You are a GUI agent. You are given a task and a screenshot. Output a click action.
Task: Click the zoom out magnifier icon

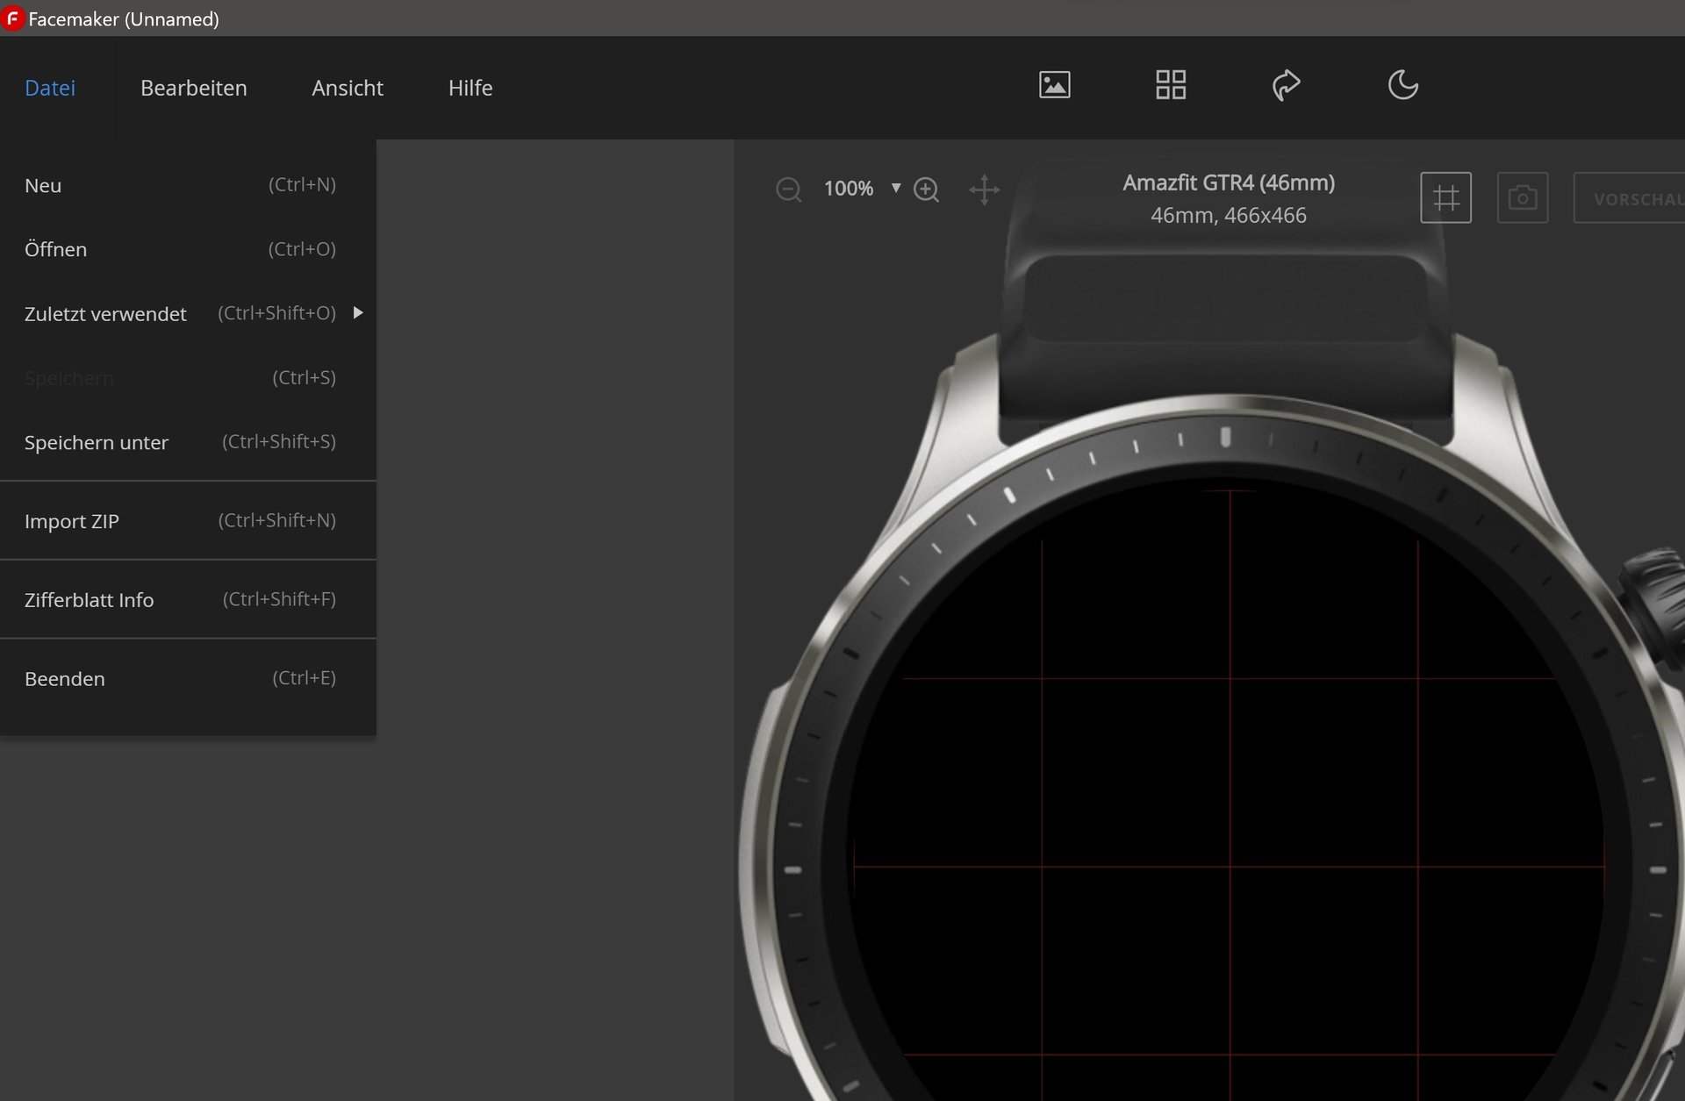point(788,189)
